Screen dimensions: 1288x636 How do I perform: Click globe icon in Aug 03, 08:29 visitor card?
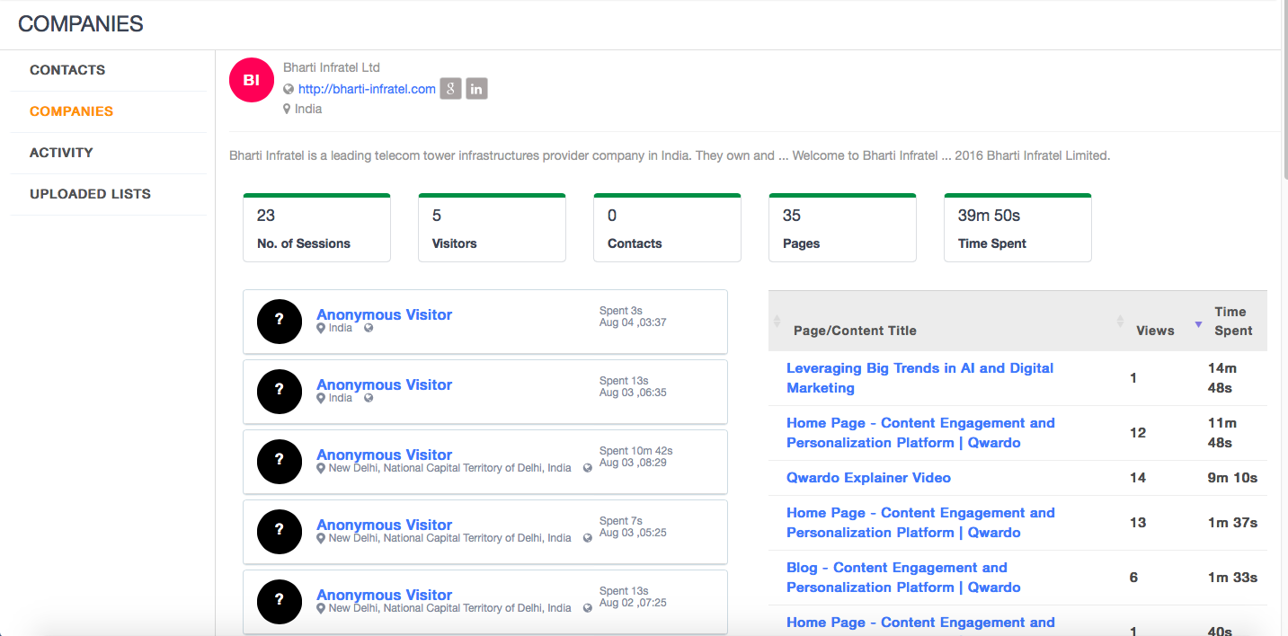(x=588, y=468)
